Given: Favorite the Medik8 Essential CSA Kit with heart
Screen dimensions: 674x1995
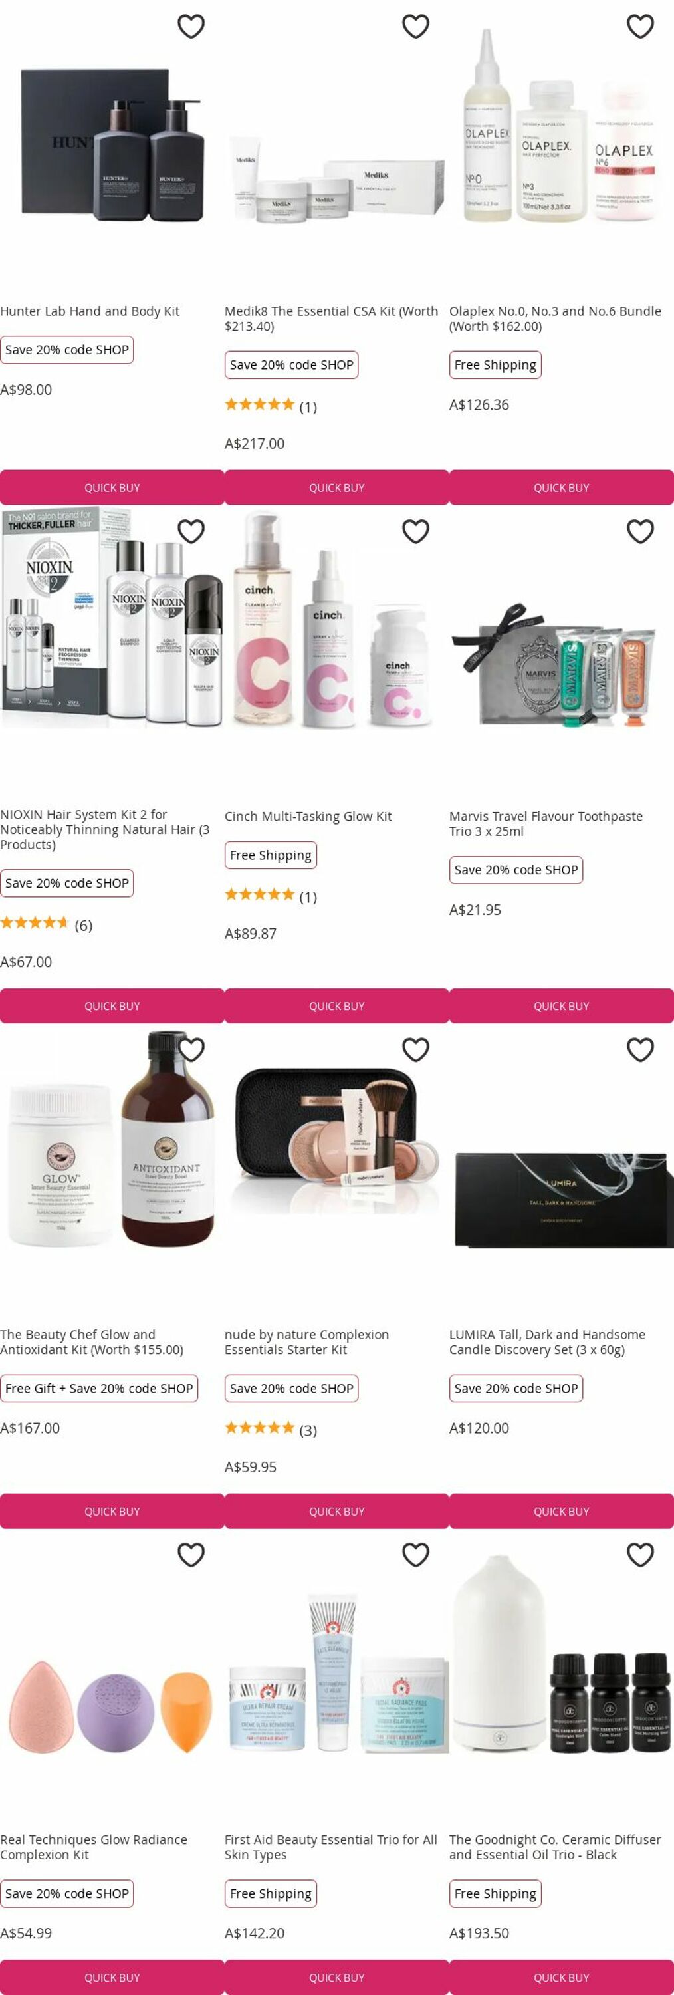Looking at the screenshot, I should [x=415, y=27].
